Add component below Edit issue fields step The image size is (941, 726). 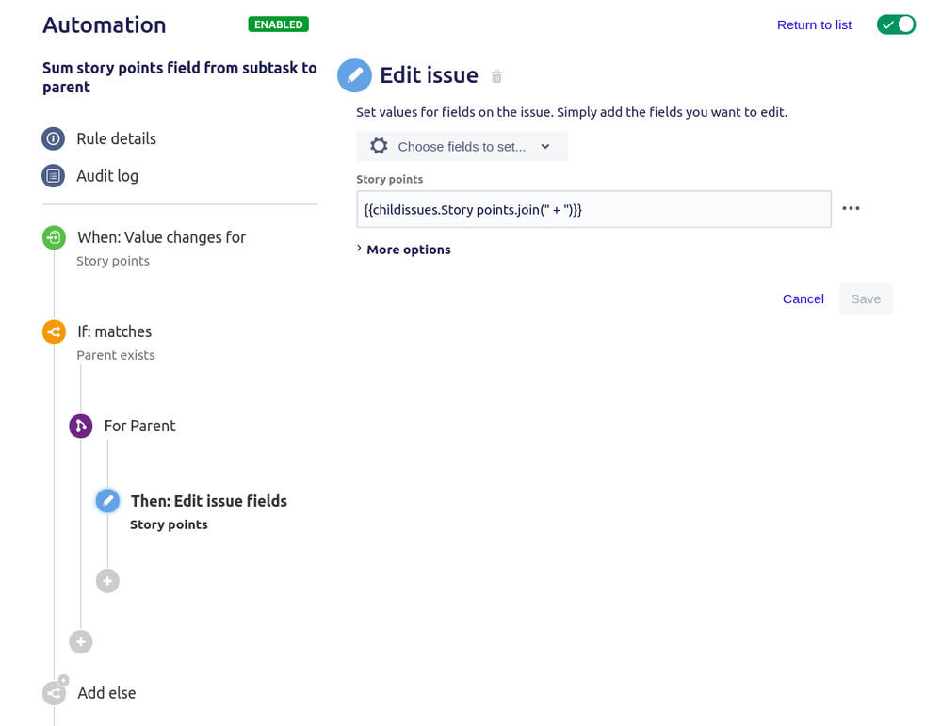108,581
